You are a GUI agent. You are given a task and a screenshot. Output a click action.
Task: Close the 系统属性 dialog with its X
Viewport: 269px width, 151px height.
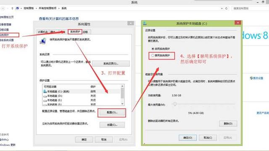131,23
